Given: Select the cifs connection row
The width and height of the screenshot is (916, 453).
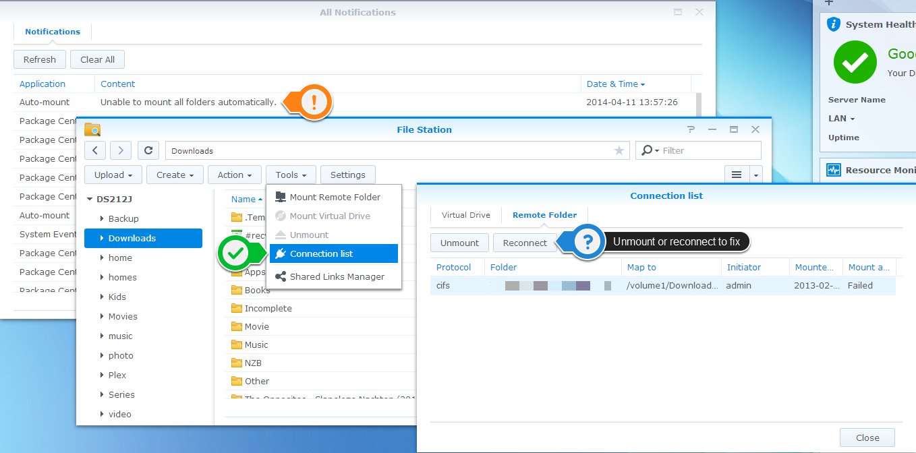Looking at the screenshot, I should (661, 285).
